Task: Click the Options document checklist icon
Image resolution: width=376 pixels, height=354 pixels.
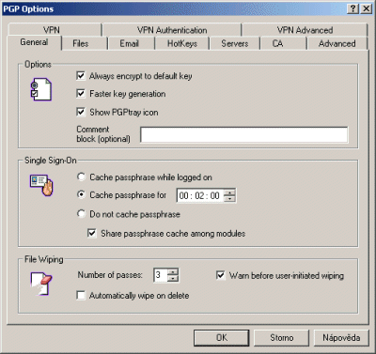Action: pyautogui.click(x=41, y=89)
